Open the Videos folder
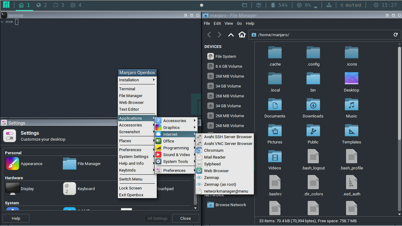This screenshot has width=402, height=226. [275, 160]
